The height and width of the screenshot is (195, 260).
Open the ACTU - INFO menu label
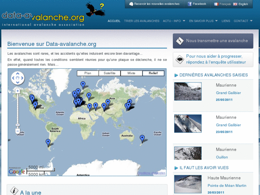click(172, 21)
